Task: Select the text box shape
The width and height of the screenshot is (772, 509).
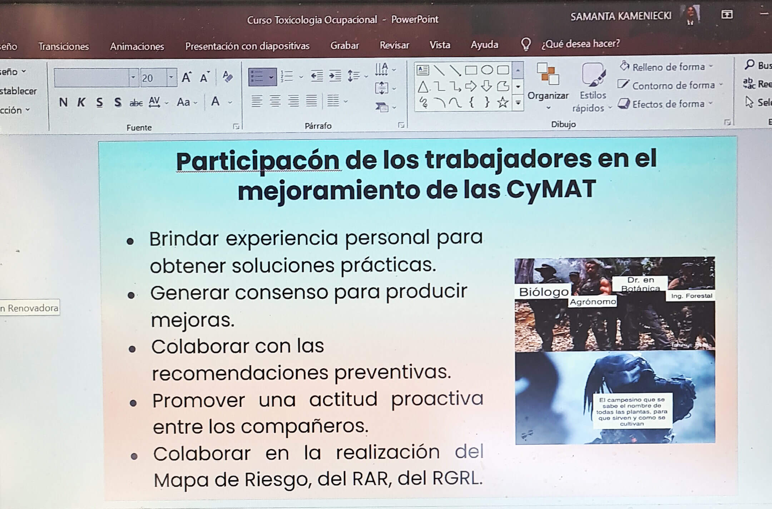Action: coord(423,70)
